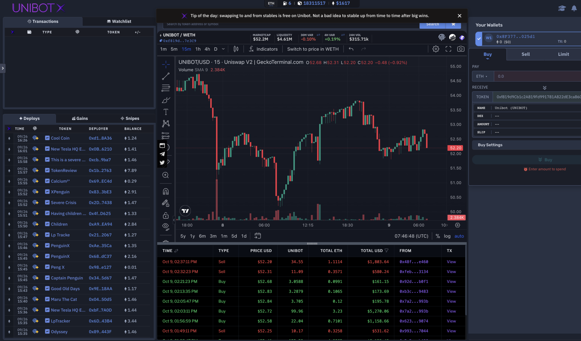Select the text annotation tool

(166, 112)
